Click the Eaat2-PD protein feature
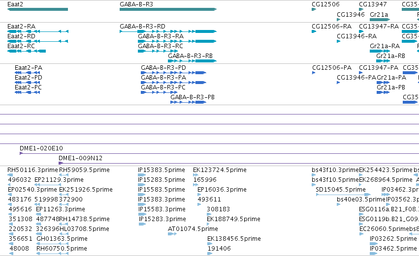Screen dimensions: 419x256 (x=27, y=83)
